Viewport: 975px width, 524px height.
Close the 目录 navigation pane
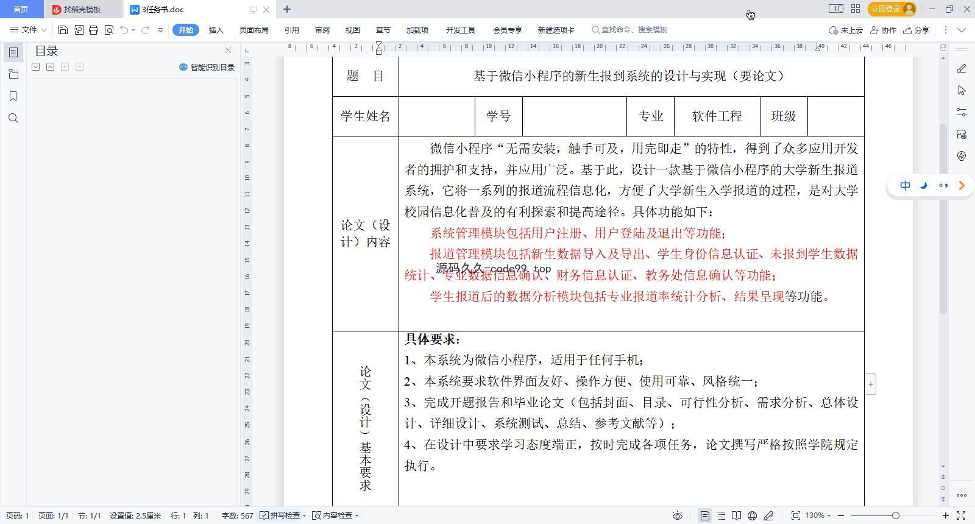click(x=228, y=51)
